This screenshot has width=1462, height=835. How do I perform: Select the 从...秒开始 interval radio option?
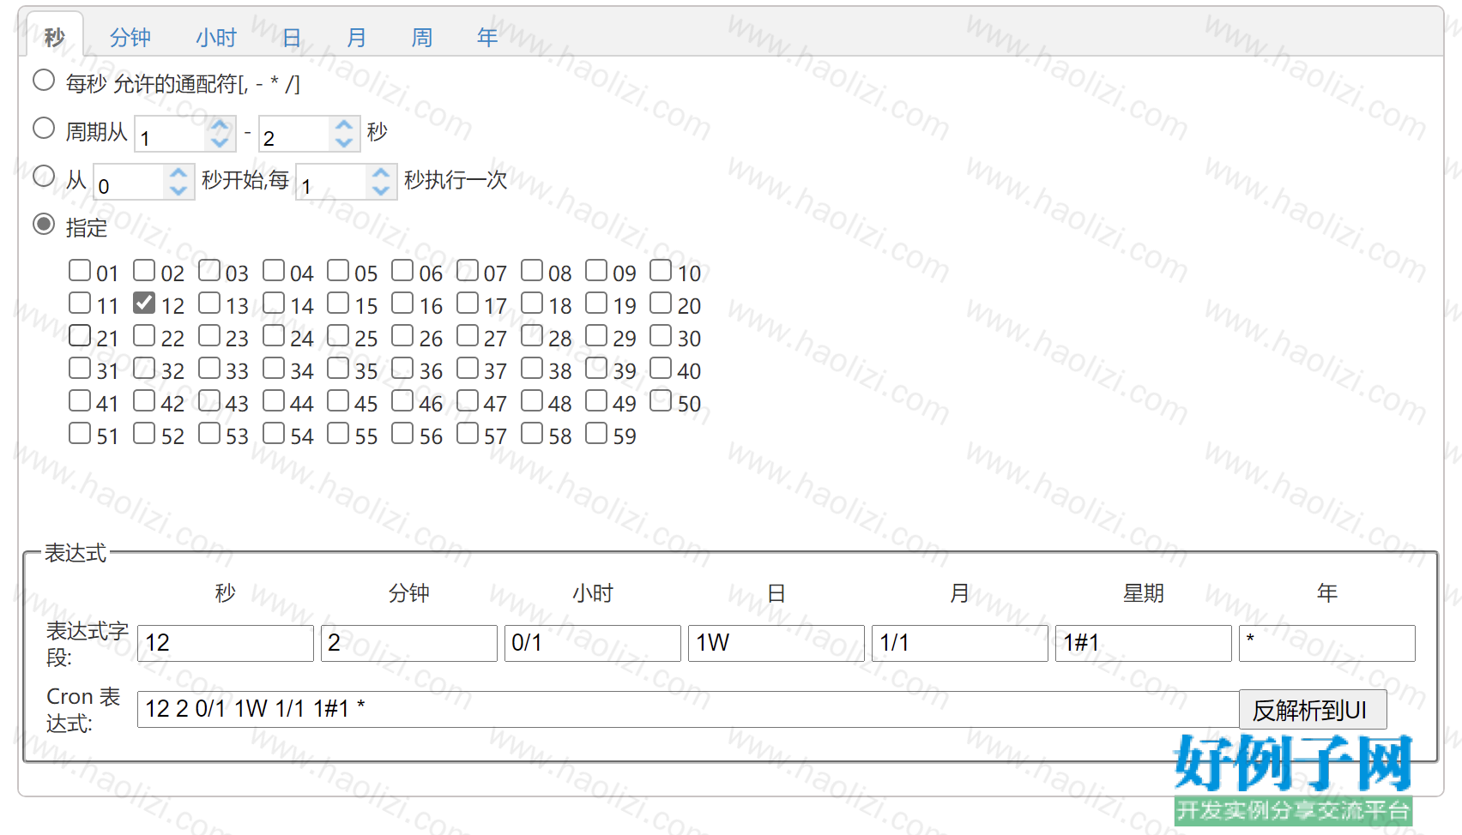(44, 177)
